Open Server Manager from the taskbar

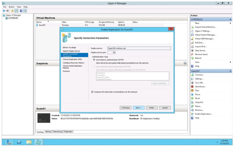tap(9, 142)
